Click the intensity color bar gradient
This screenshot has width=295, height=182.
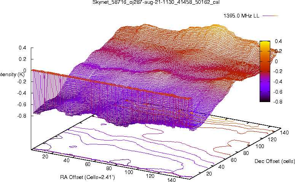pos(265,71)
